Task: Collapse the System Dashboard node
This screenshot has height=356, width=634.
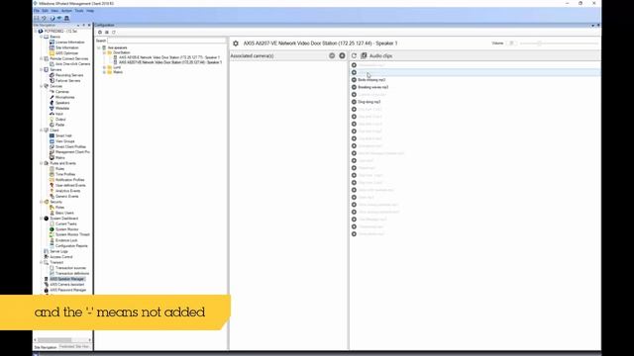Action: point(42,219)
